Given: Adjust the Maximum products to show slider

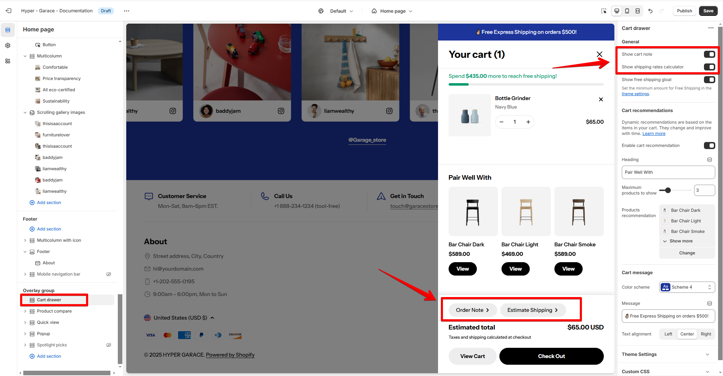Looking at the screenshot, I should click(x=668, y=190).
